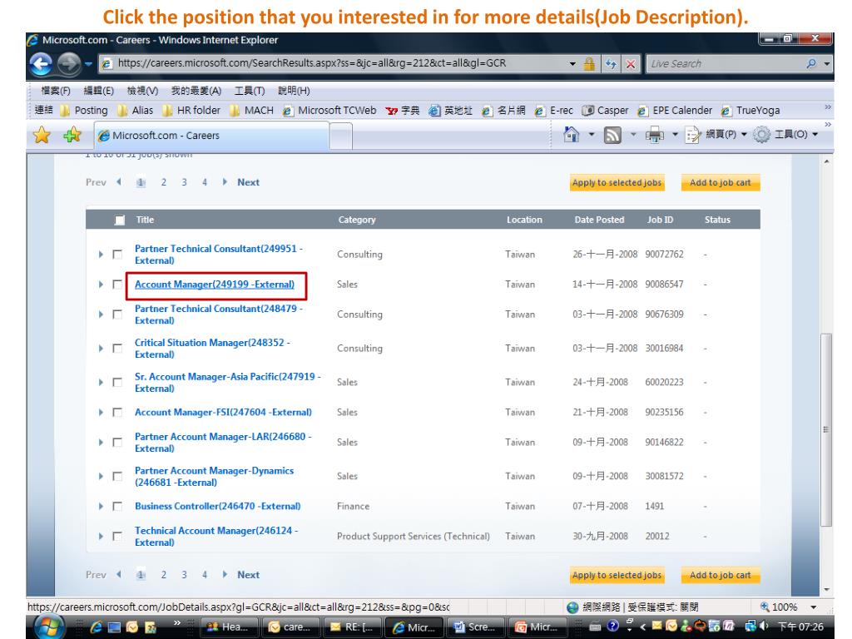Screen dimensions: 852x639
Task: Check the Account Manager(249199) checkbox
Action: tap(116, 285)
